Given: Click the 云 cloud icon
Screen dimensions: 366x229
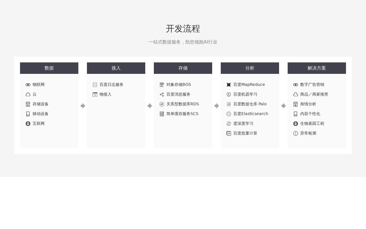Looking at the screenshot, I should pos(28,94).
